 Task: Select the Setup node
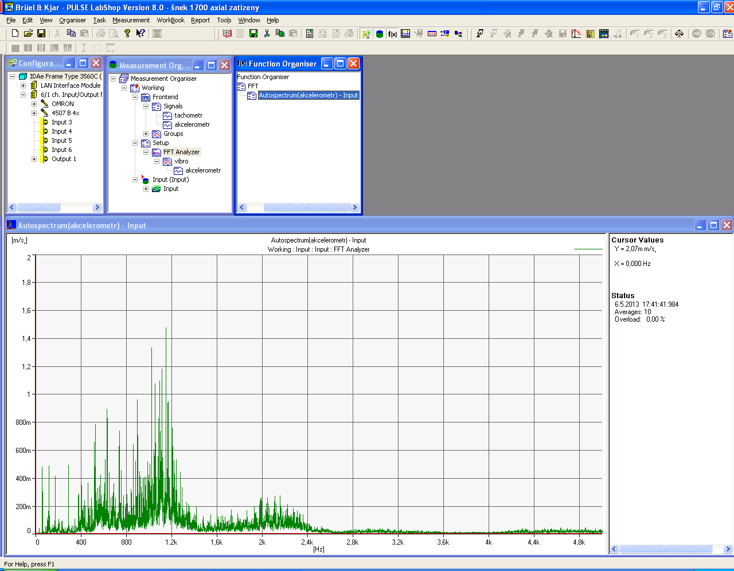click(x=161, y=143)
